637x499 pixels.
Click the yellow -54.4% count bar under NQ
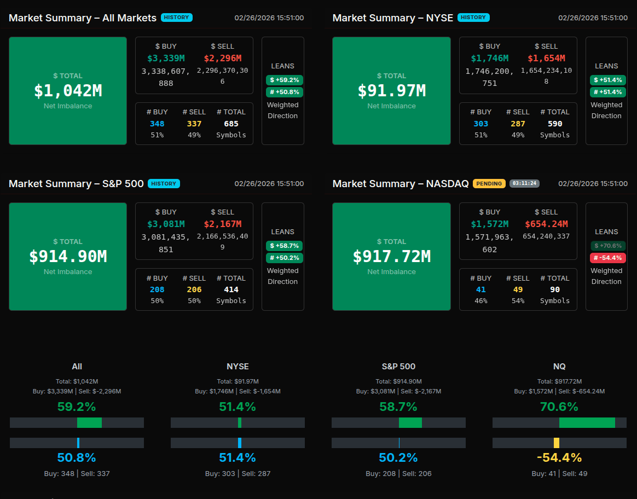pos(557,443)
